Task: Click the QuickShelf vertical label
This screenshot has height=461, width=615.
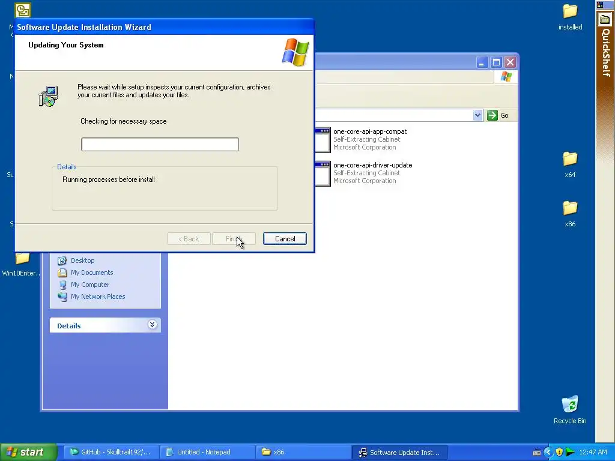Action: 605,53
